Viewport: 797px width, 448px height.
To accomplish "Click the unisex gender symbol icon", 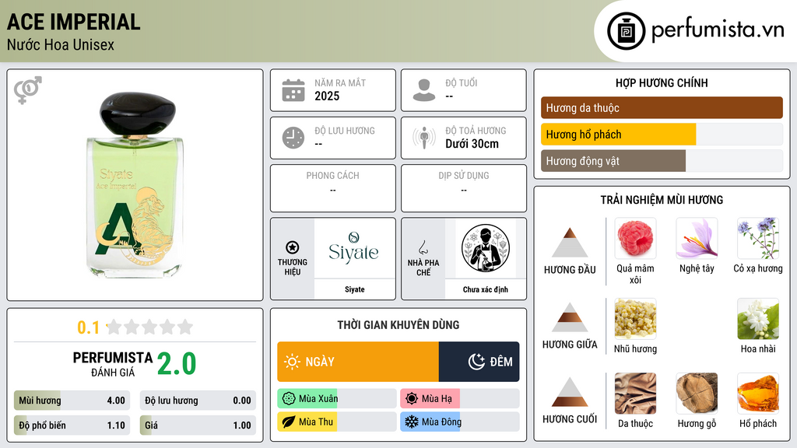I will [x=27, y=90].
